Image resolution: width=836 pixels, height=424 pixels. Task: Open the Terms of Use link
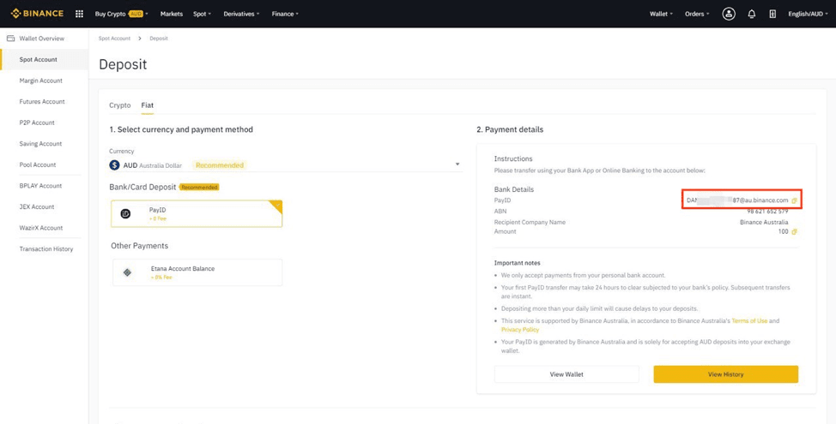pyautogui.click(x=749, y=321)
